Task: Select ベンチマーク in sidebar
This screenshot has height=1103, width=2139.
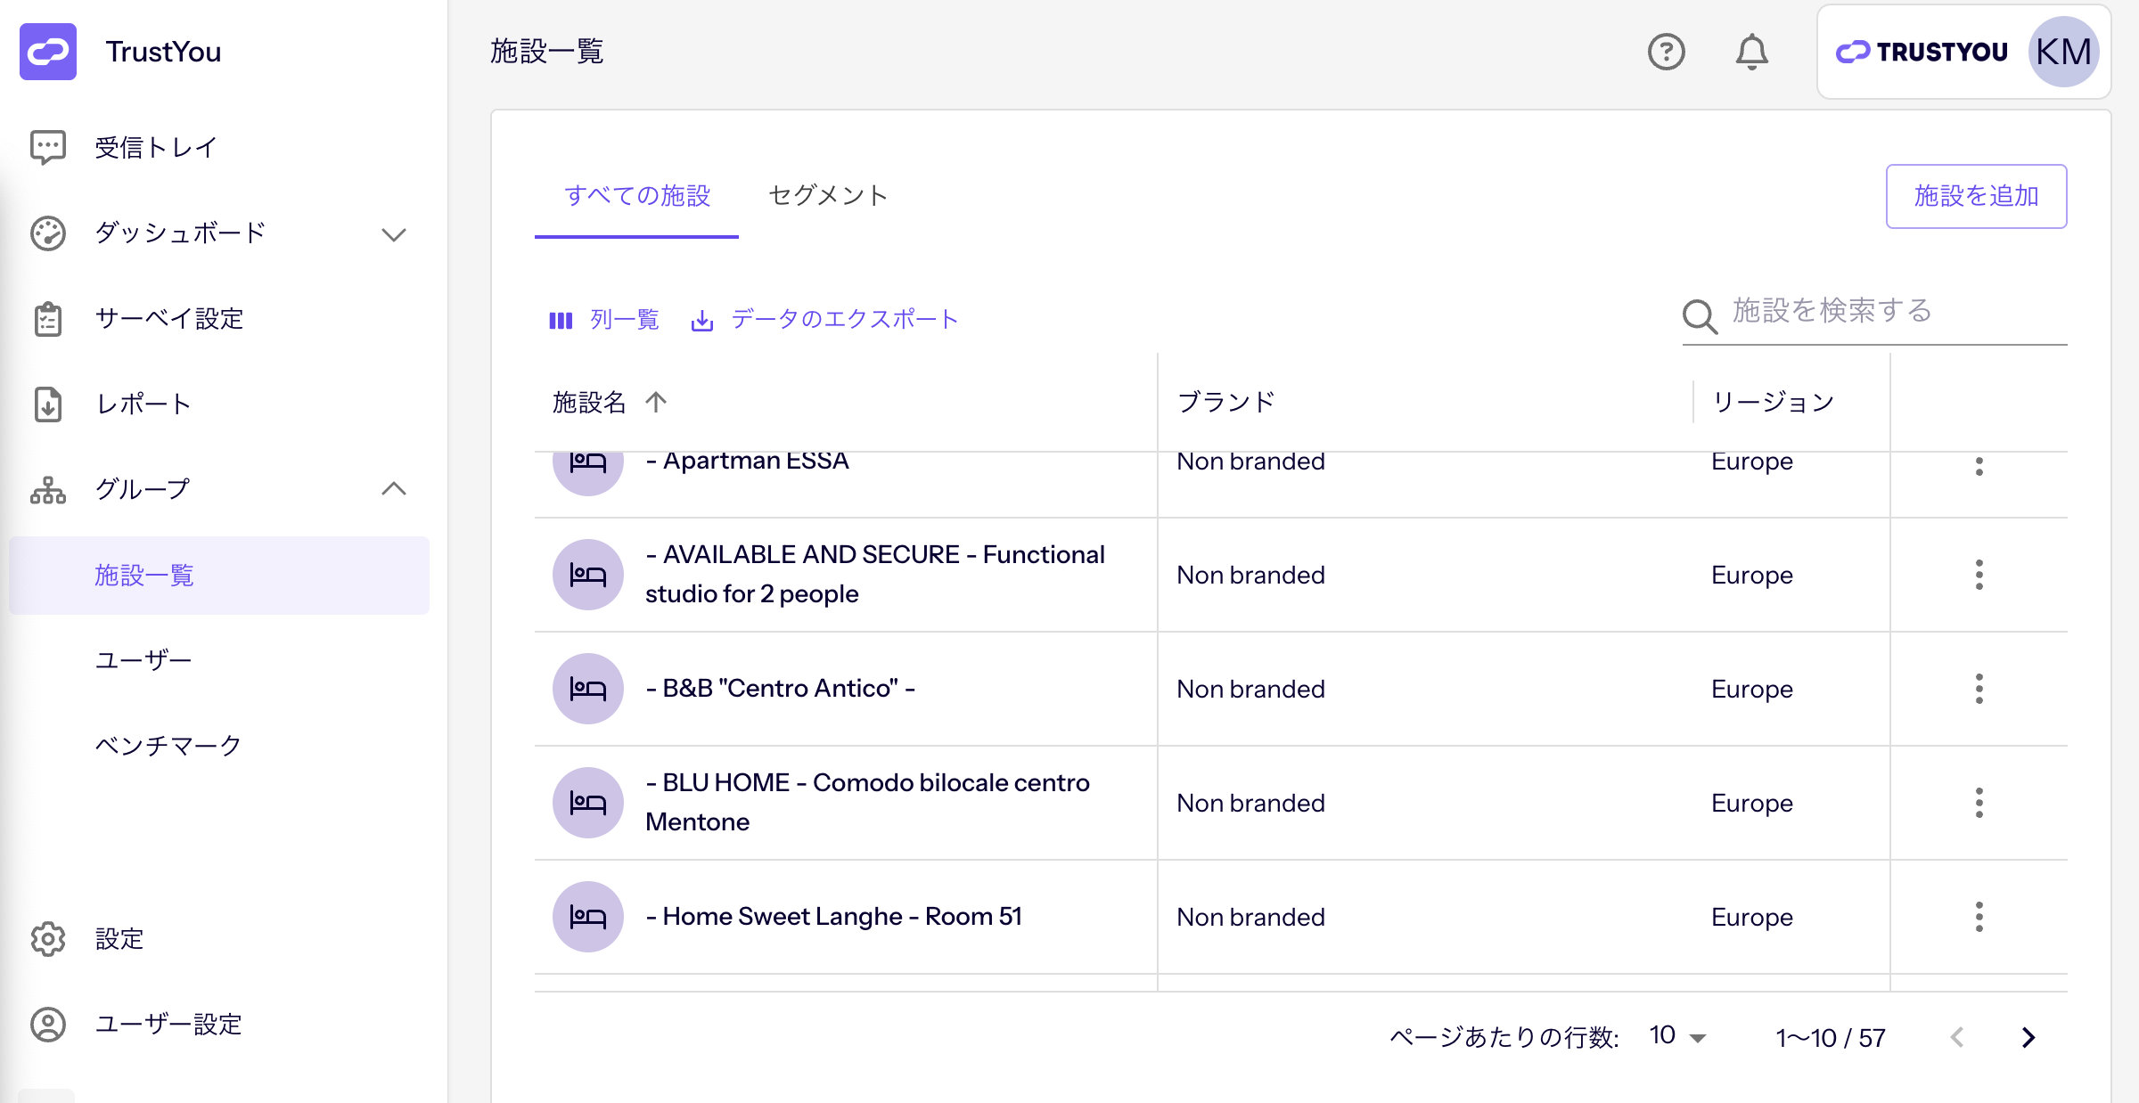Action: tap(168, 746)
